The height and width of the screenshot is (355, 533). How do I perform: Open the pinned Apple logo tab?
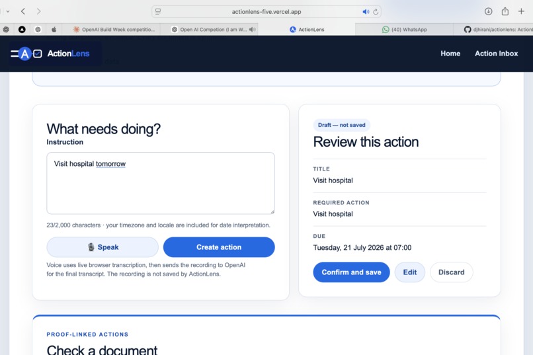[x=54, y=30]
